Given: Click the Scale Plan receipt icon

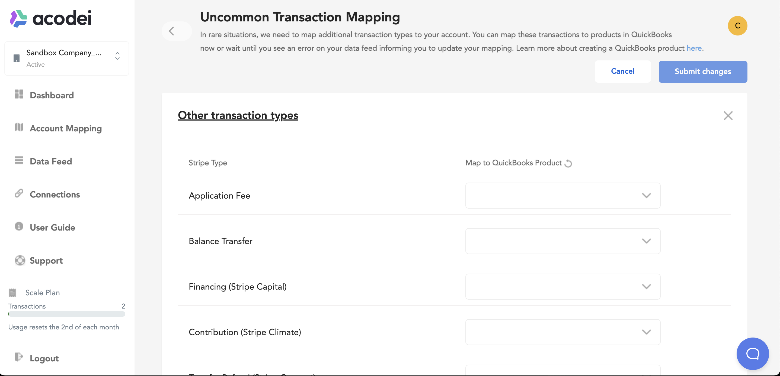Looking at the screenshot, I should click(12, 293).
